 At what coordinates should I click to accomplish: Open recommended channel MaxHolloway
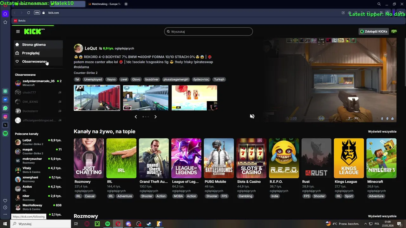coord(38,207)
